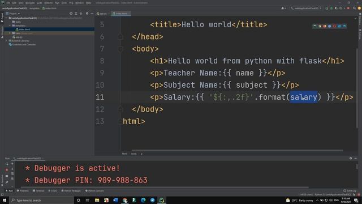Open Run panel settings gear
The height and width of the screenshot is (204, 362).
(351, 158)
